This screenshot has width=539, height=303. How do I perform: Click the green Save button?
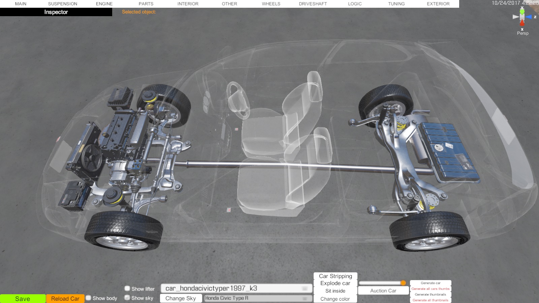click(x=23, y=299)
